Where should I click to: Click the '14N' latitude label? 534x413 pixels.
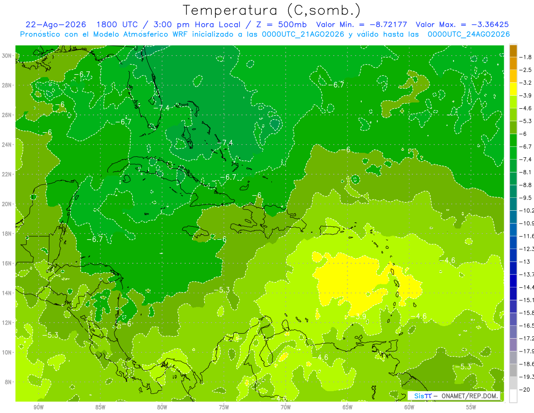click(7, 293)
